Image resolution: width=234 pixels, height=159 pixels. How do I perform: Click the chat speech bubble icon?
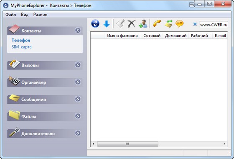tap(180, 23)
